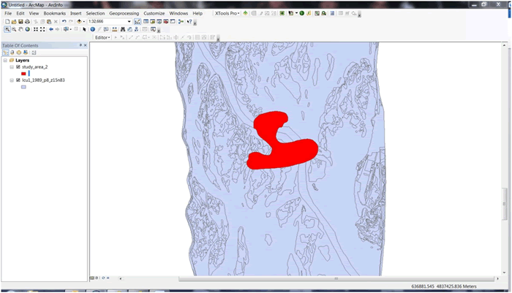
Task: Select study_area_2 layer name
Action: click(34, 67)
